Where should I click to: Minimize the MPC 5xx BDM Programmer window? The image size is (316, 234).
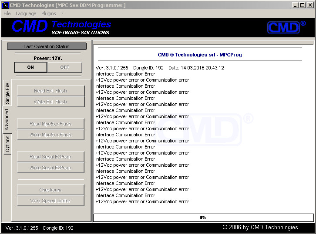[295, 5]
